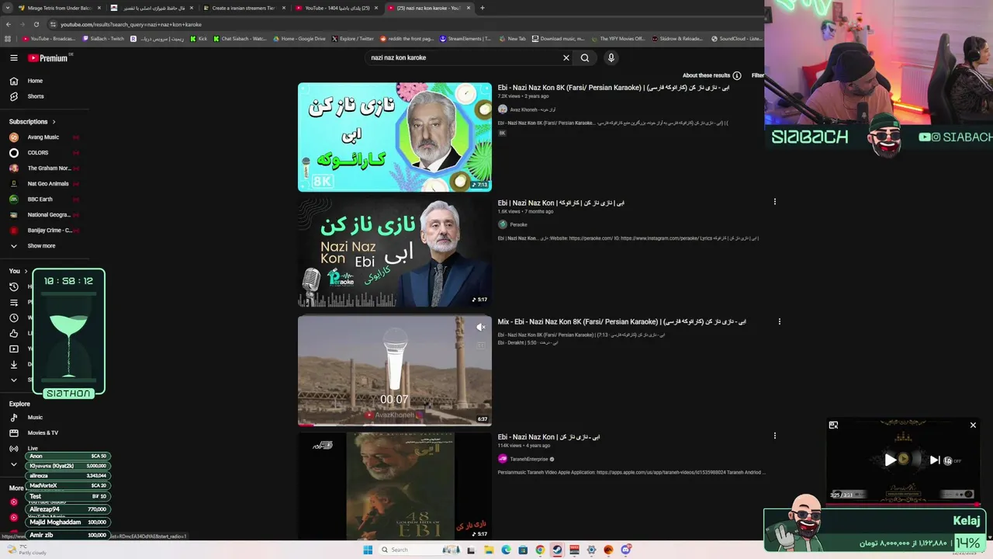Expand the chevron below sidebar Downloads

coord(14,380)
